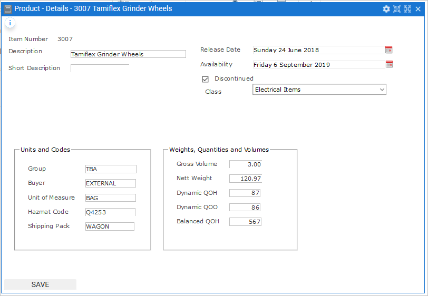Click the window title text in title bar
The height and width of the screenshot is (296, 428).
click(93, 9)
